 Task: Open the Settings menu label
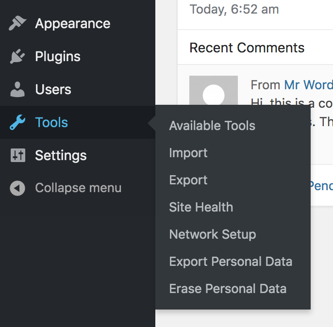pos(61,156)
